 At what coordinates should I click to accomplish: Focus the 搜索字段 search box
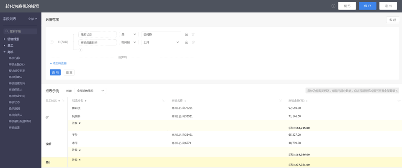point(20,31)
